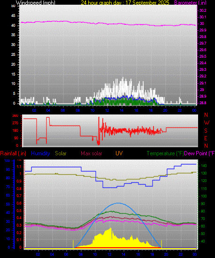Click the 24 hour graph day title
This screenshot has width=215, height=258.
(125, 2)
